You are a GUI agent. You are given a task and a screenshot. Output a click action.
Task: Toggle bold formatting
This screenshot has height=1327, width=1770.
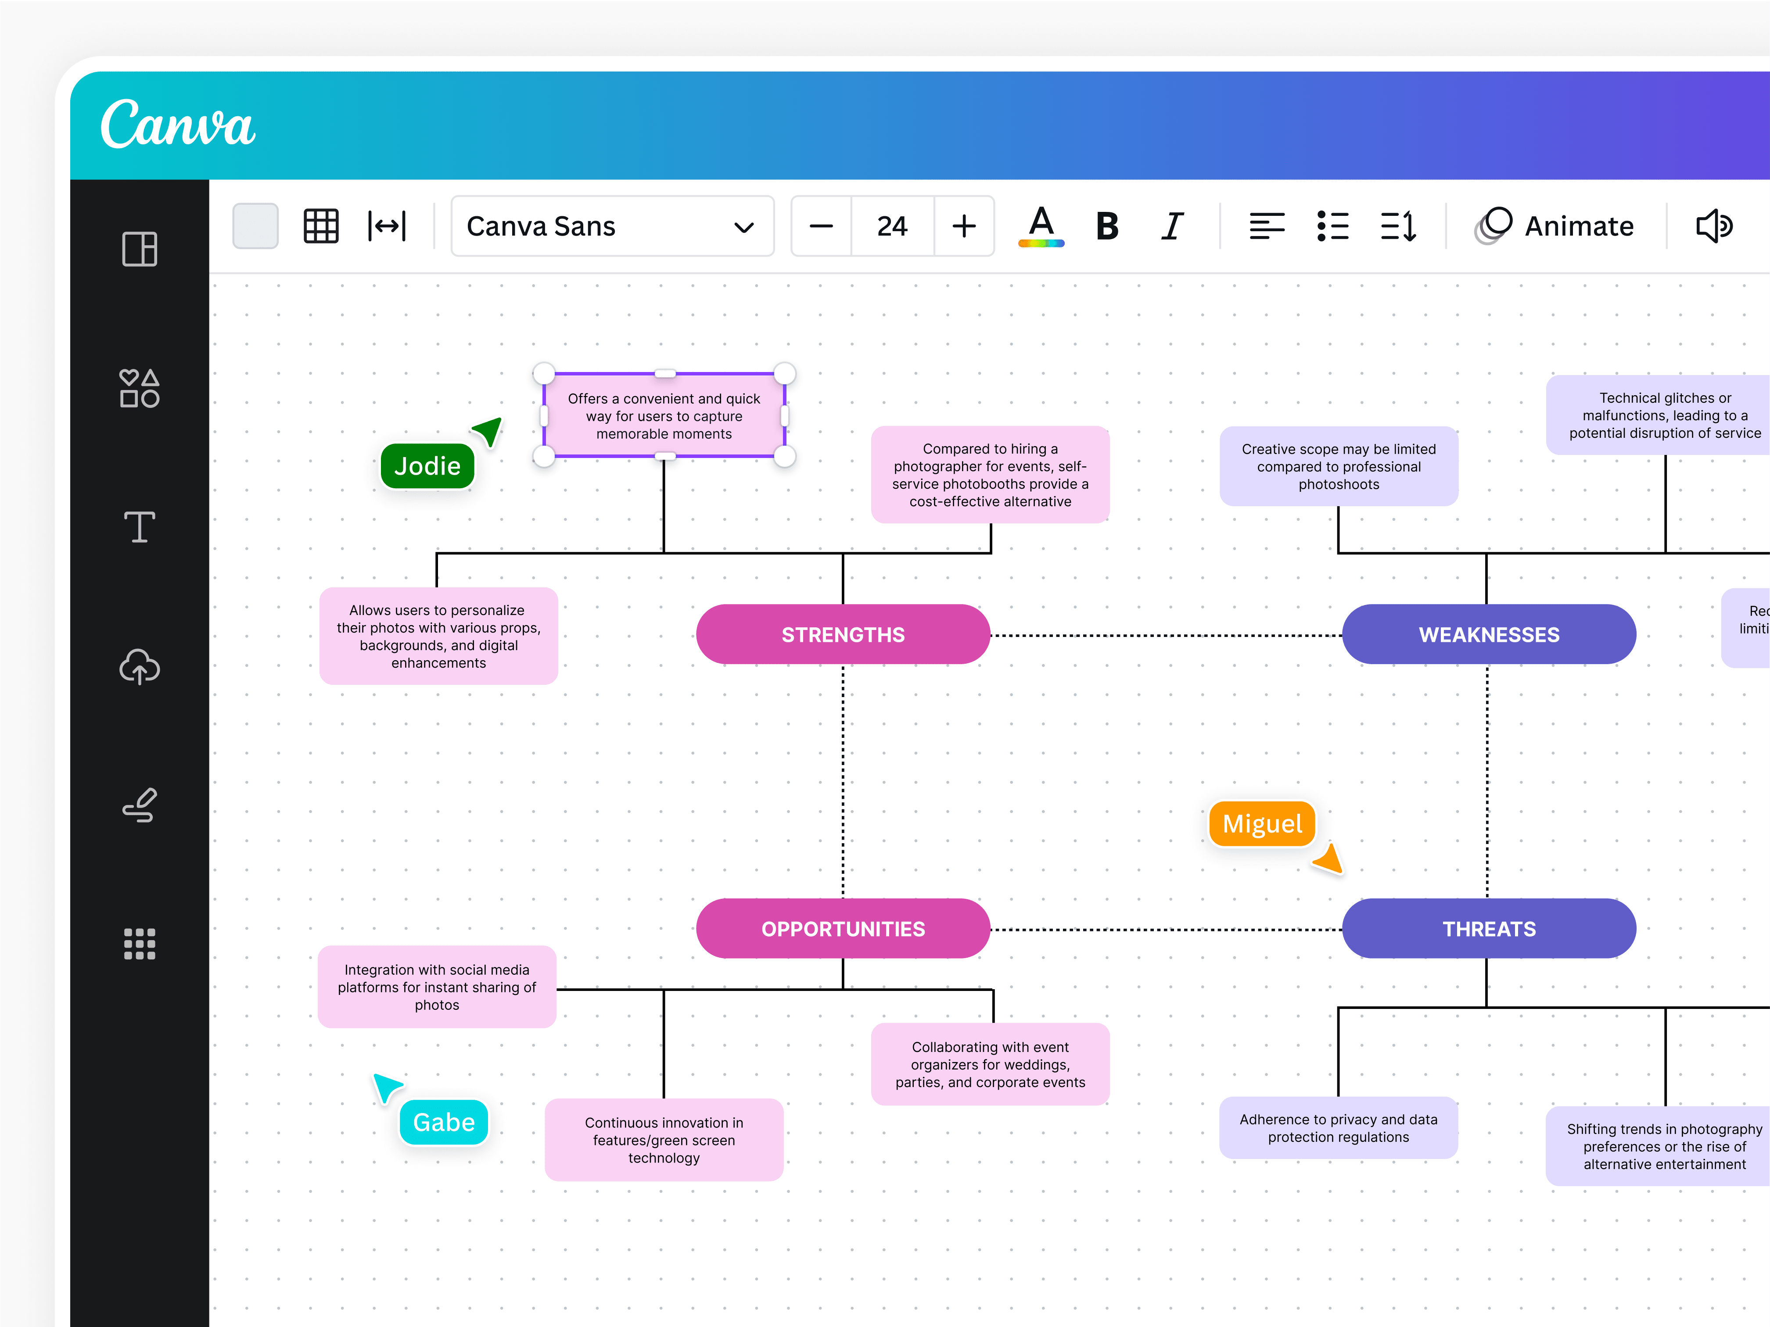pos(1107,226)
